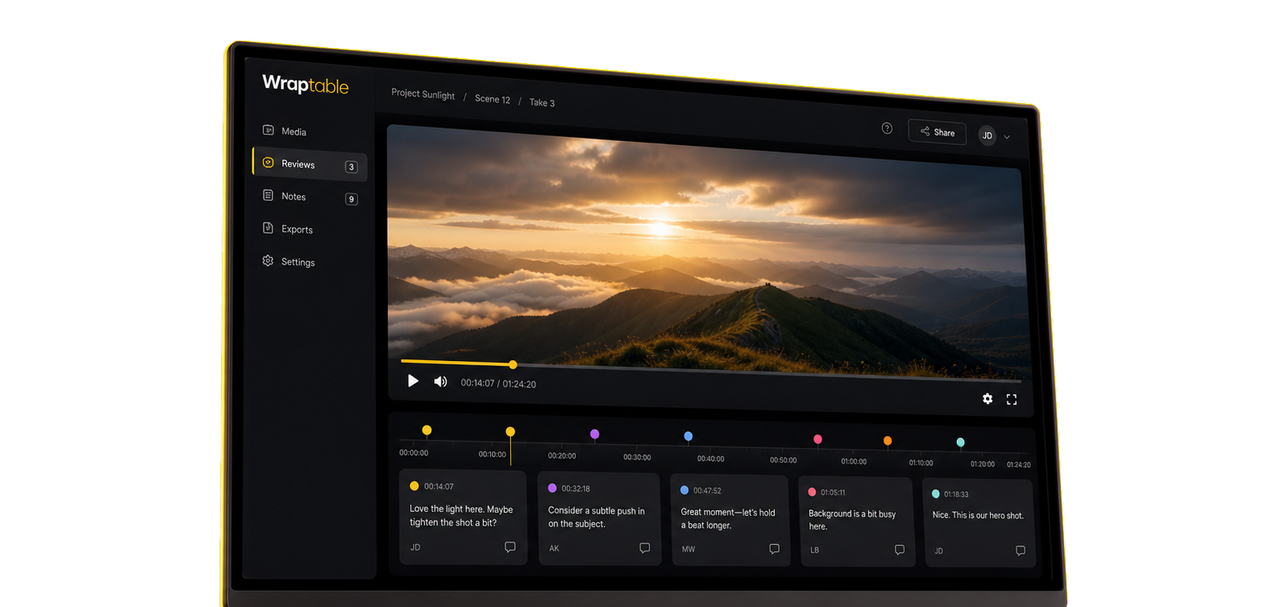Play the video
Image resolution: width=1277 pixels, height=607 pixels.
coord(413,381)
